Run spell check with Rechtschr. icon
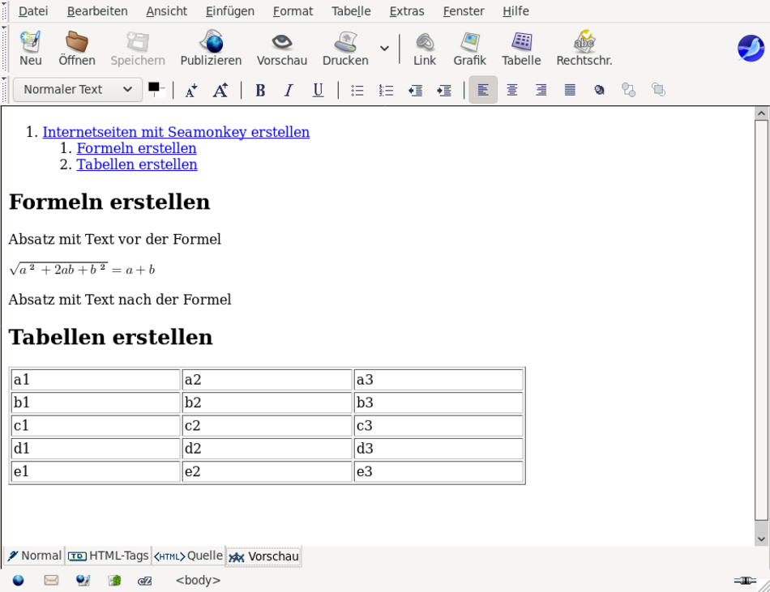Image resolution: width=770 pixels, height=592 pixels. 584,48
